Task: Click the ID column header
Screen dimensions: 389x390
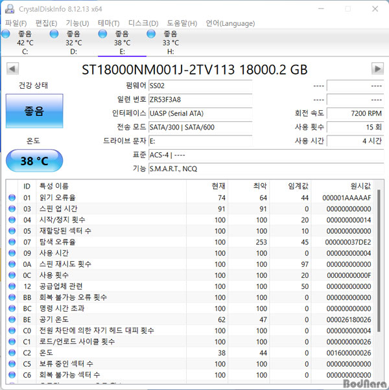Action: point(27,186)
